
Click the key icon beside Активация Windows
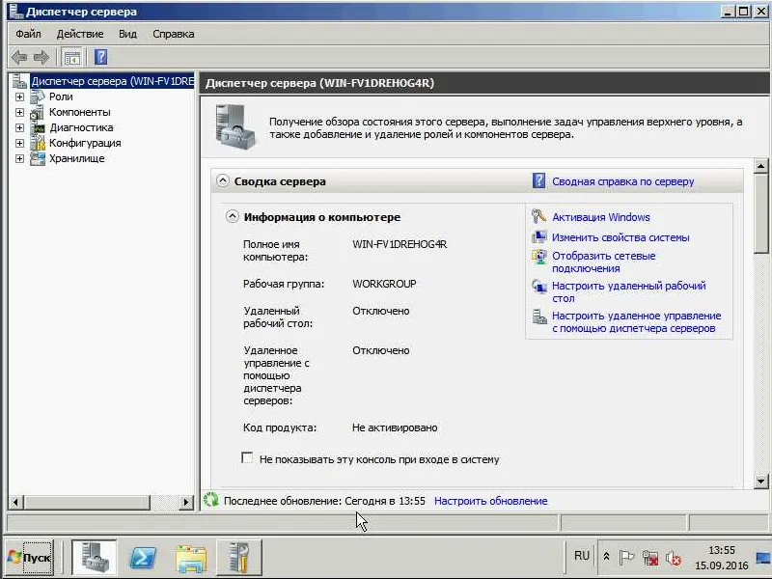(x=538, y=216)
